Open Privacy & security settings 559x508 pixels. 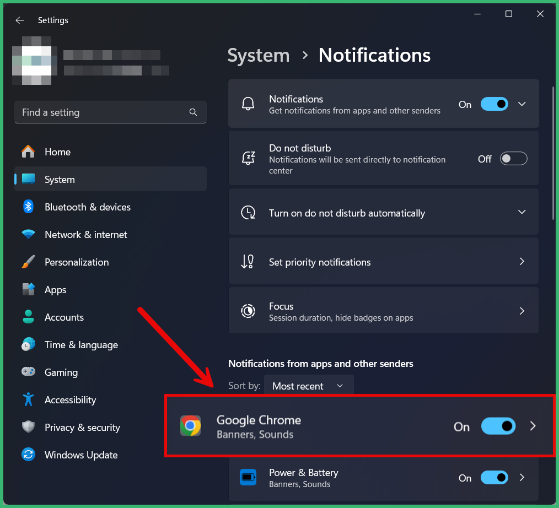pyautogui.click(x=110, y=427)
